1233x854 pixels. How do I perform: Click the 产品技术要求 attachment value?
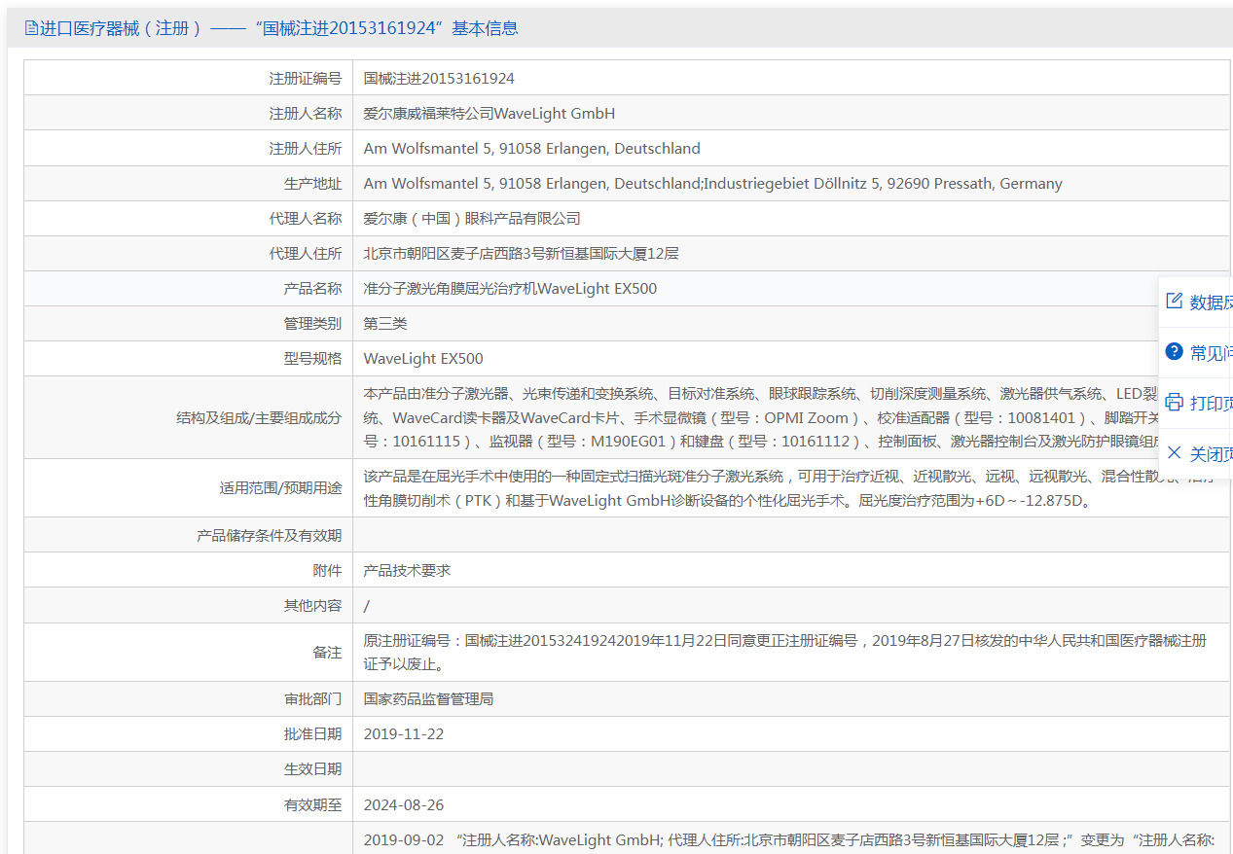click(x=407, y=571)
